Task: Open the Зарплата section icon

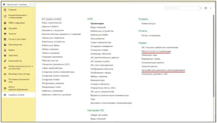Action: point(5,55)
